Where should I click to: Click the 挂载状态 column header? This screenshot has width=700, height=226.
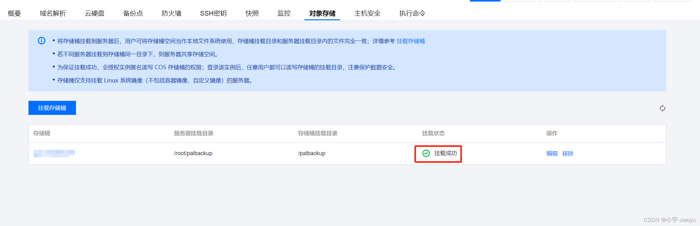coord(433,133)
